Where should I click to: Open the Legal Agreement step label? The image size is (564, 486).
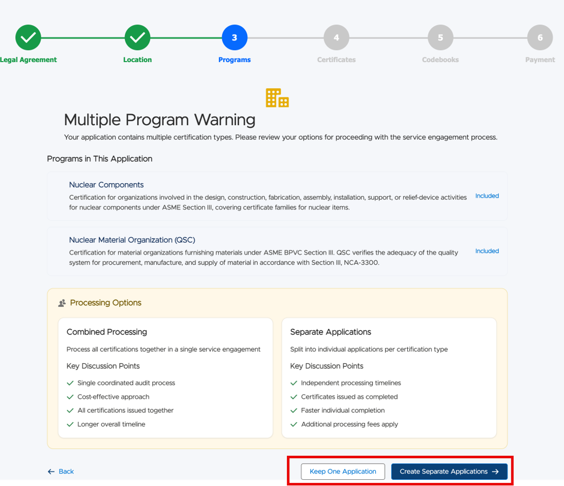[x=28, y=60]
